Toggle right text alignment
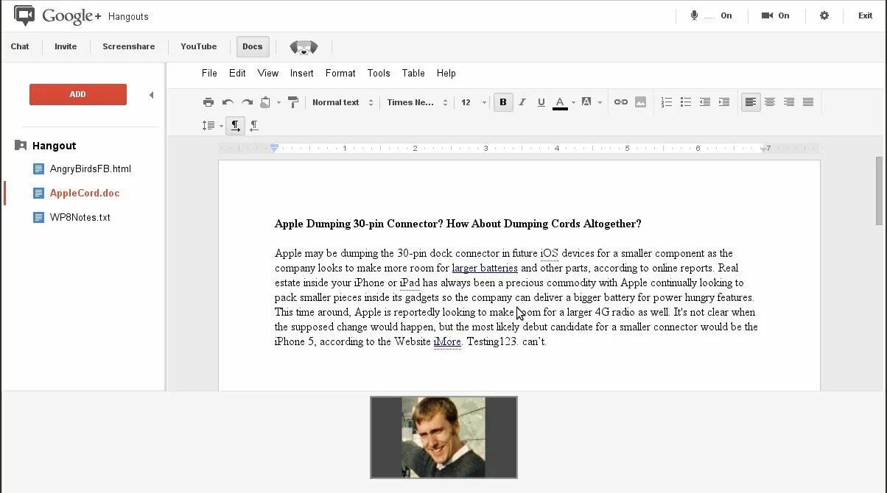The height and width of the screenshot is (493, 887). (x=789, y=102)
